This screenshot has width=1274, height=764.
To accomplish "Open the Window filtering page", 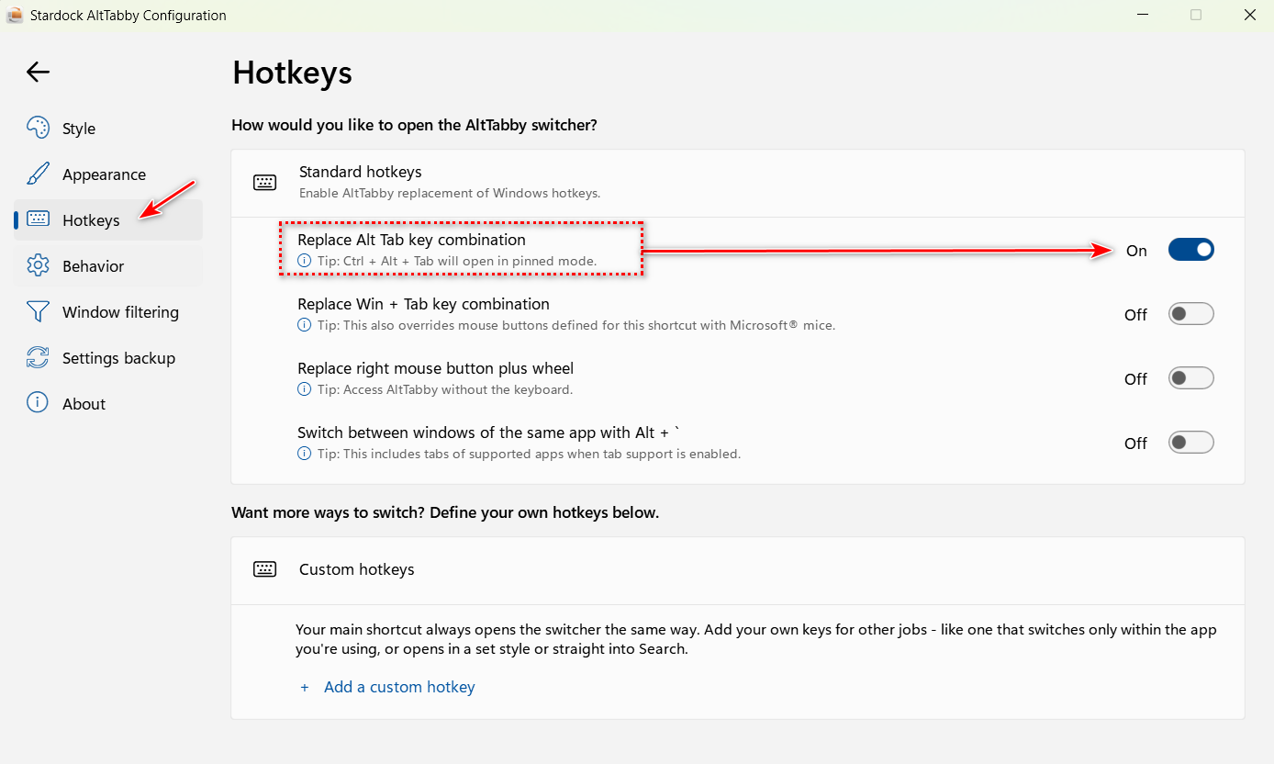I will point(108,312).
